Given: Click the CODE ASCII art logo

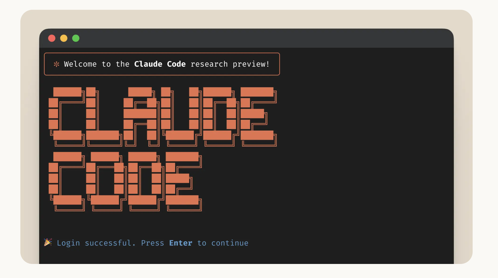Looking at the screenshot, I should (125, 181).
